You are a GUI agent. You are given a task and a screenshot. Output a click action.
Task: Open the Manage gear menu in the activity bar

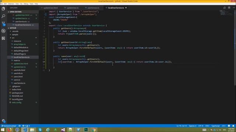click(x=3, y=121)
